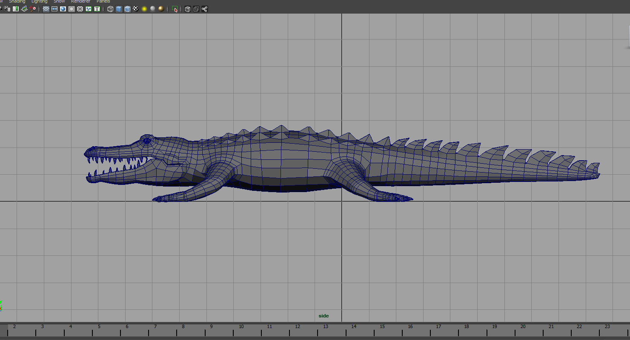Click the yellow use-all-lights icon
Image resolution: width=630 pixels, height=340 pixels.
[144, 9]
